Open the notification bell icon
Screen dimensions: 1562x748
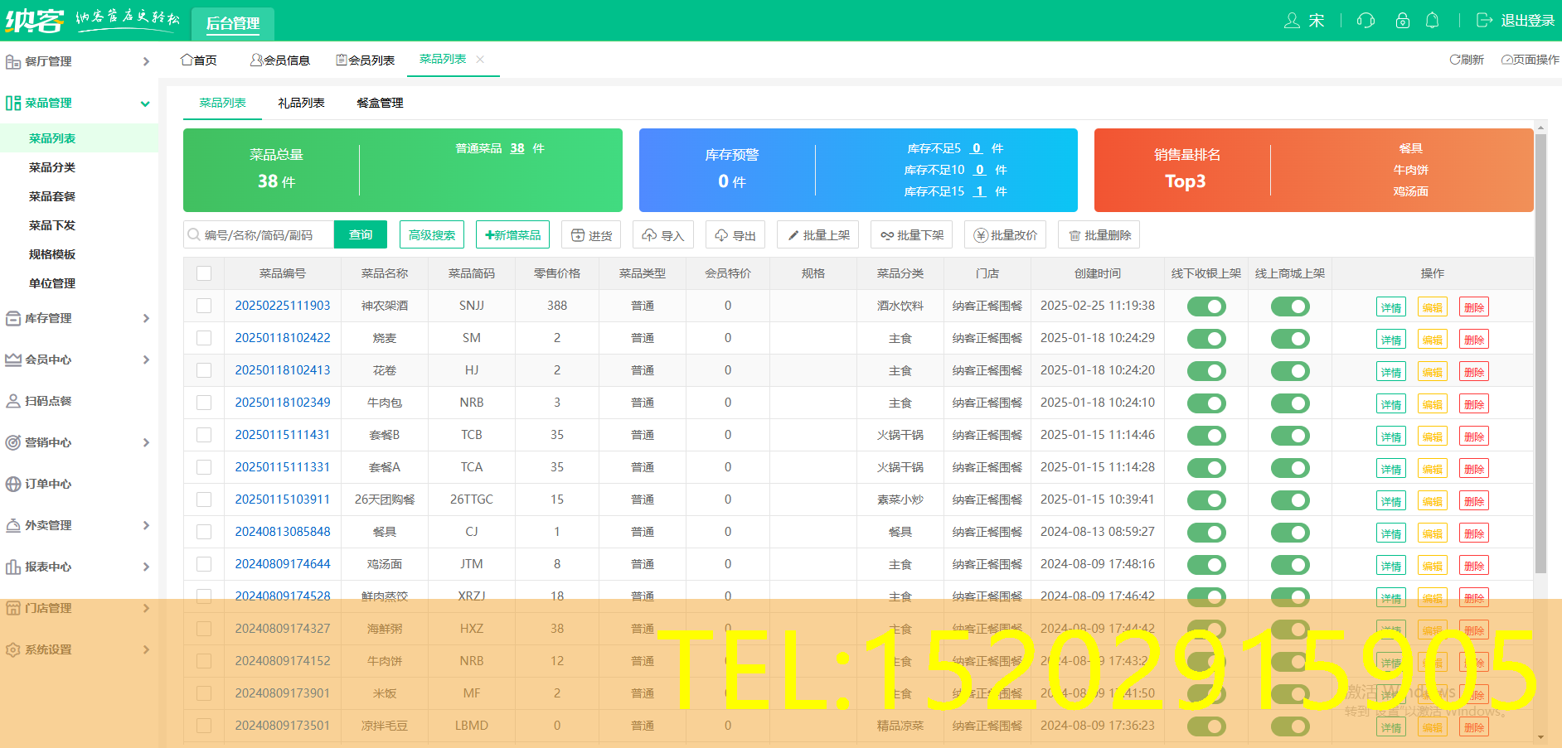1432,21
